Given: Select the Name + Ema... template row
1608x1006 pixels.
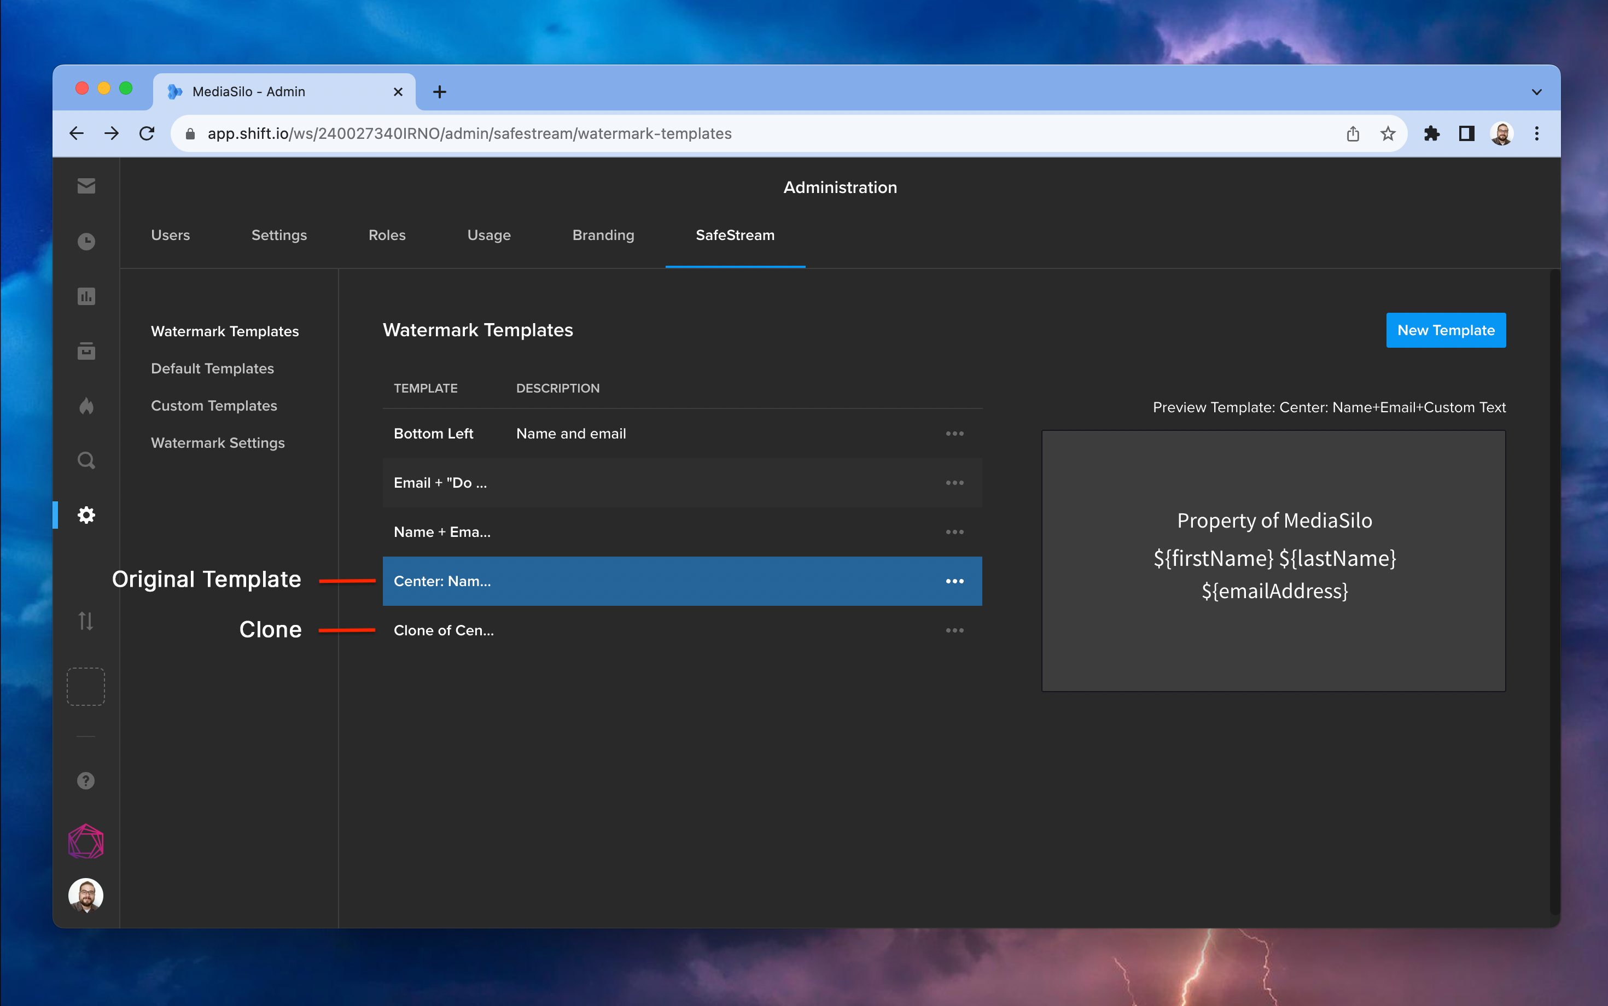Looking at the screenshot, I should (682, 533).
